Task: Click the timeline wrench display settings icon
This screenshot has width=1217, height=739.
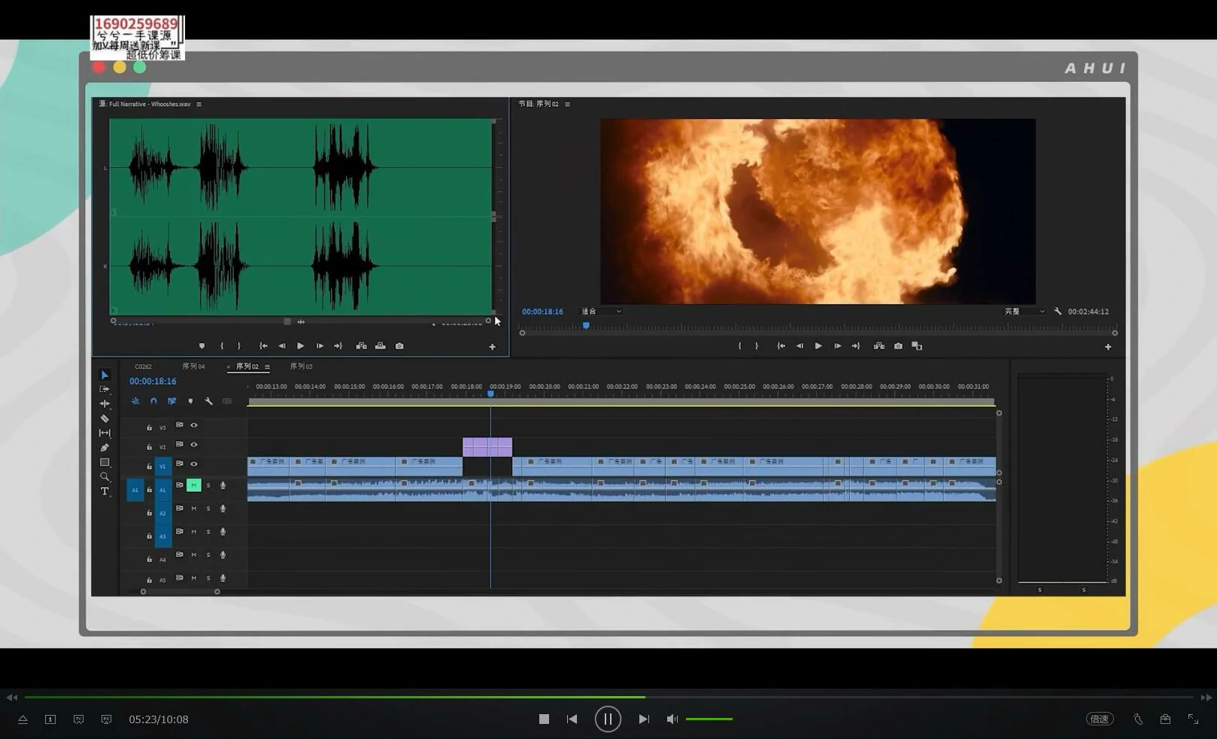Action: 208,401
